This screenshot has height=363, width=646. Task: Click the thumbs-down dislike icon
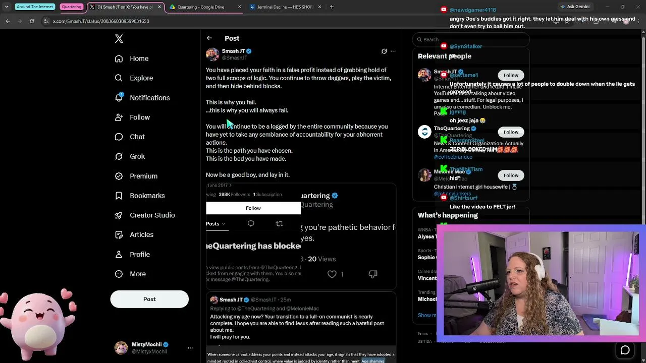tap(373, 274)
